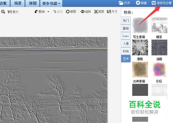The width and height of the screenshot is (173, 123).
Task: Apply the 彩铅 effect thumbnail
Action: [159, 69]
